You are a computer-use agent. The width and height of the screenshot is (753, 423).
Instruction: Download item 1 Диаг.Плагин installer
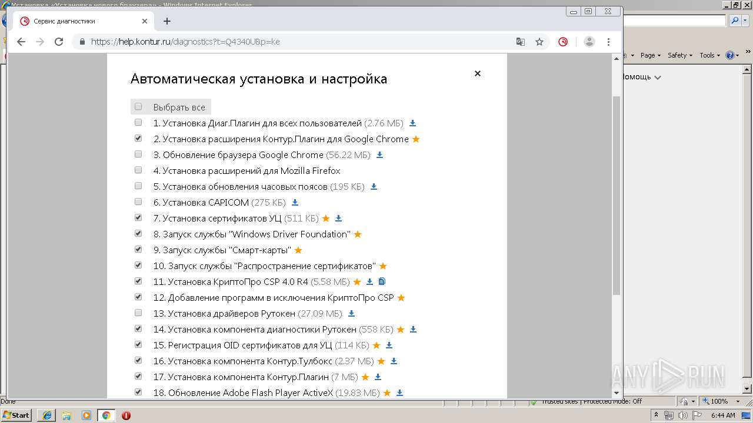point(412,123)
